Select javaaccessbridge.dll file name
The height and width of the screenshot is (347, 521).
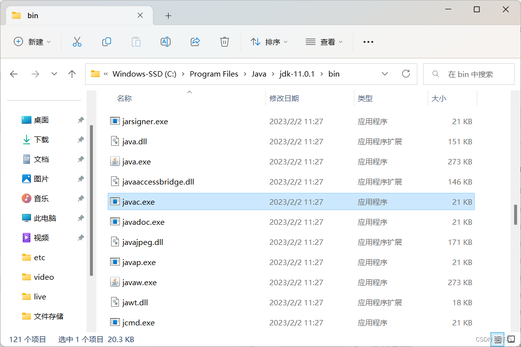(x=158, y=182)
